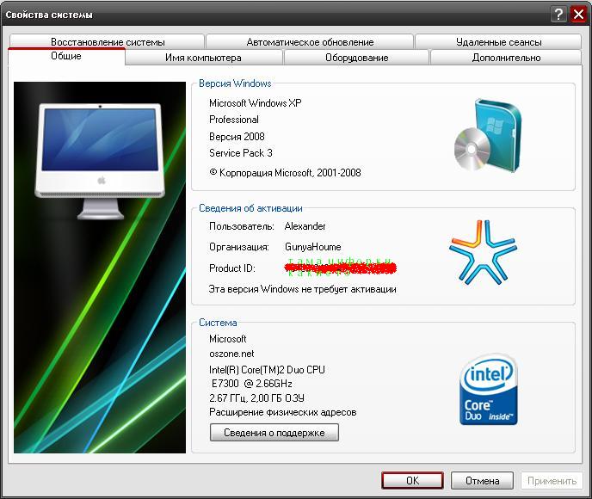This screenshot has width=592, height=499.
Task: Click the Product ID label
Action: (232, 268)
